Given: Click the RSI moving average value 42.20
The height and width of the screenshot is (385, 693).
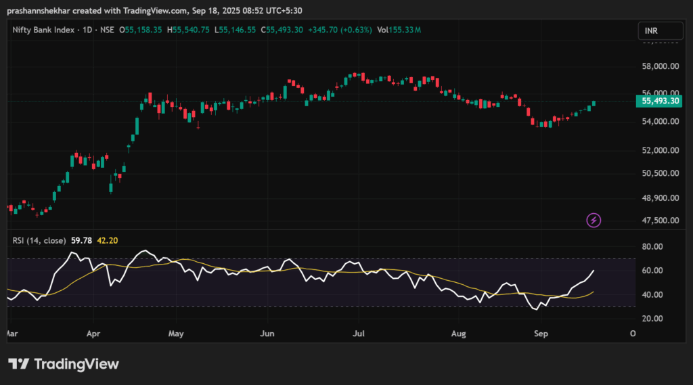Looking at the screenshot, I should [108, 241].
